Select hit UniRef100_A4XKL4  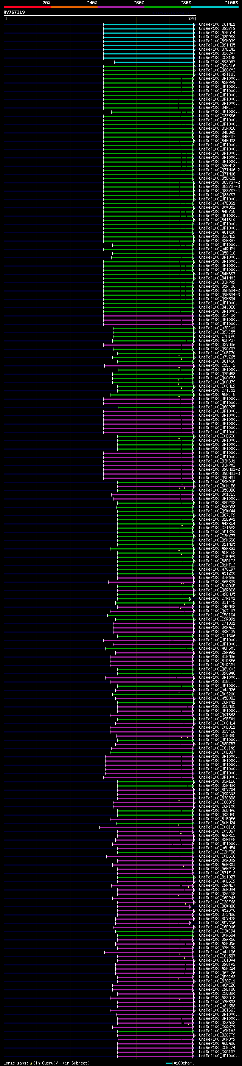[217, 523]
